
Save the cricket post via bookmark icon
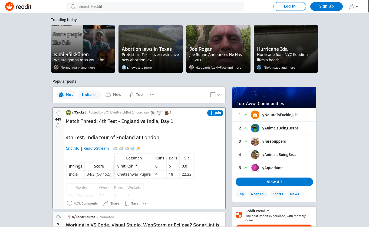pyautogui.click(x=127, y=203)
